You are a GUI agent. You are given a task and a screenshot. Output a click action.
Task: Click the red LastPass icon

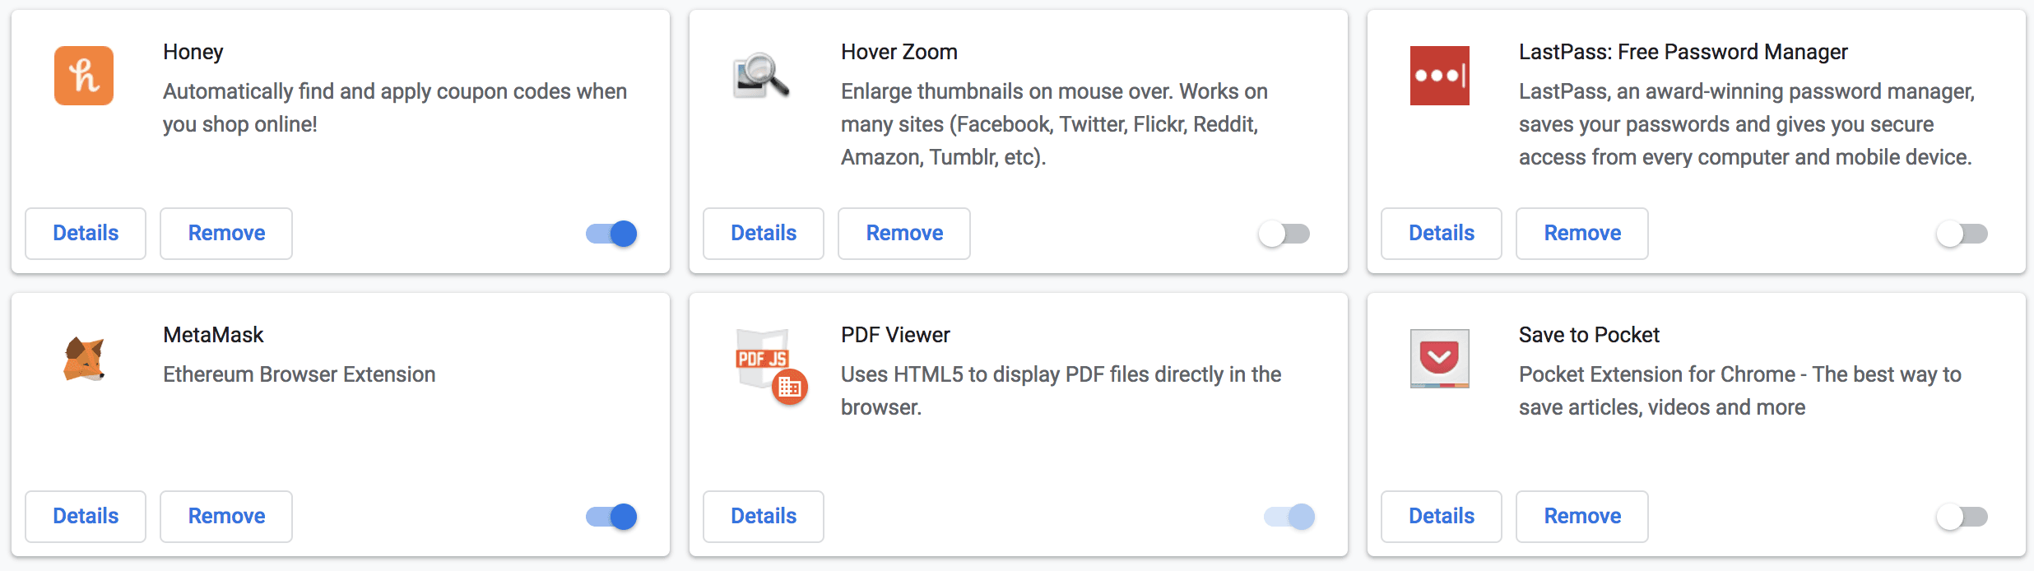tap(1440, 76)
